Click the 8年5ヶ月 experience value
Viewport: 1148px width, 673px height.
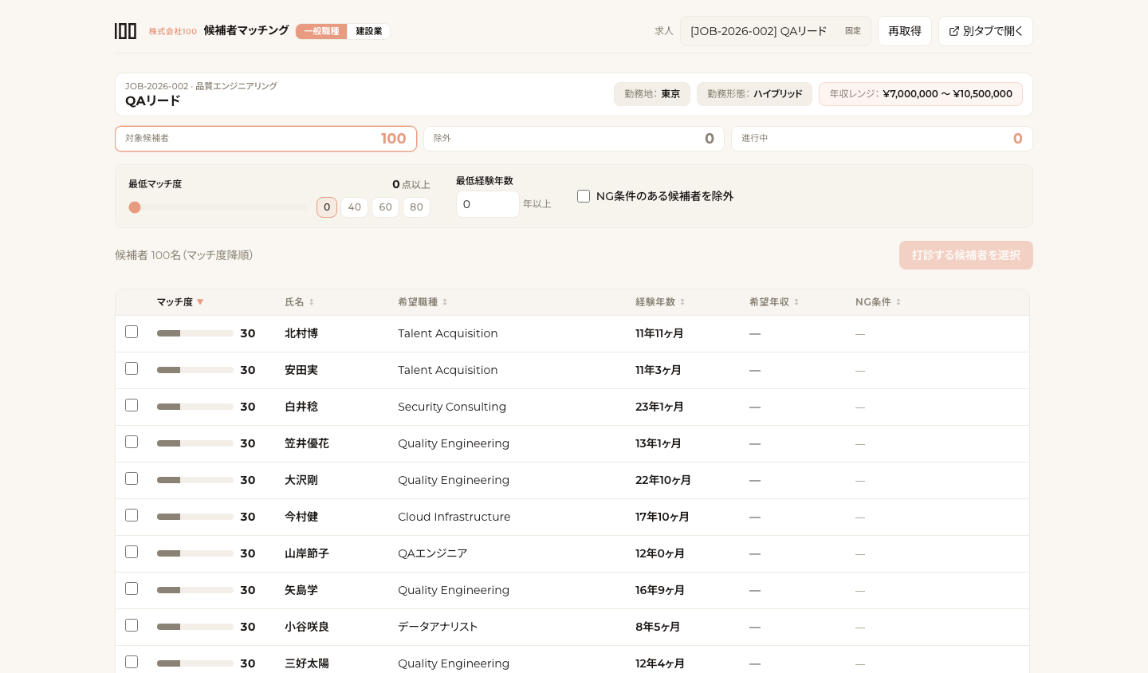658,627
